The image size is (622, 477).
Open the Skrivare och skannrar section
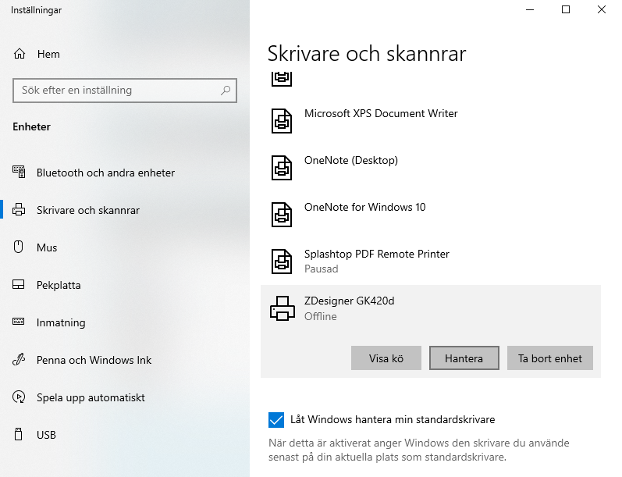[x=87, y=210]
